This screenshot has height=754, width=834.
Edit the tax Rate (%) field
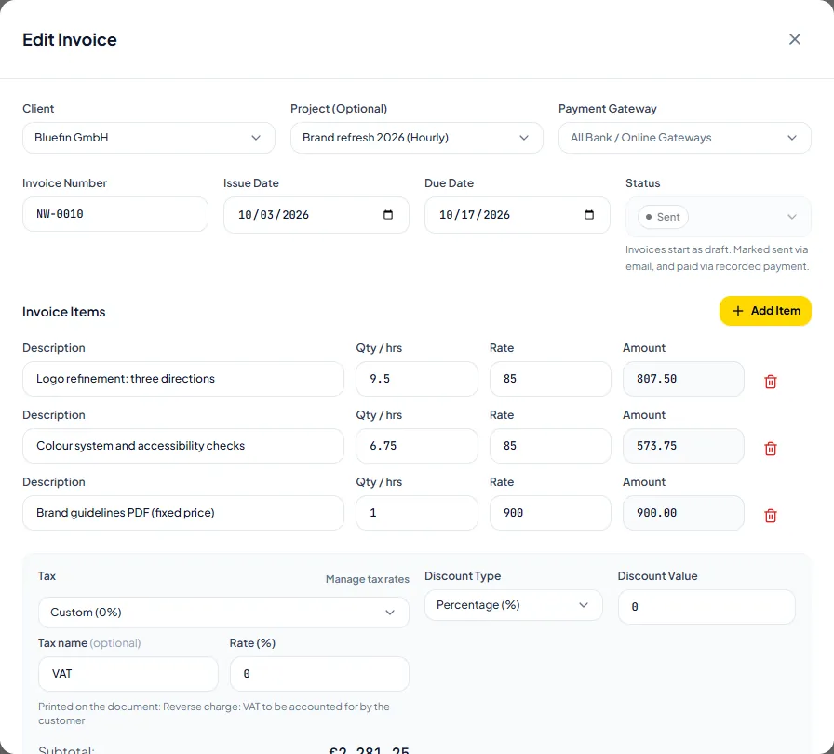(319, 674)
